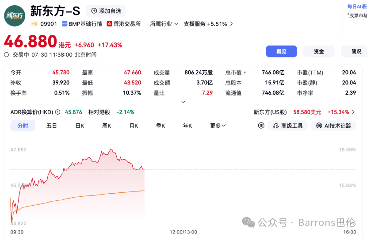Click price change +6.960

click(x=84, y=45)
